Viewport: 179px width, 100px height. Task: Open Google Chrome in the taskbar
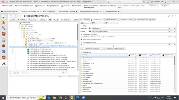click(x=60, y=98)
